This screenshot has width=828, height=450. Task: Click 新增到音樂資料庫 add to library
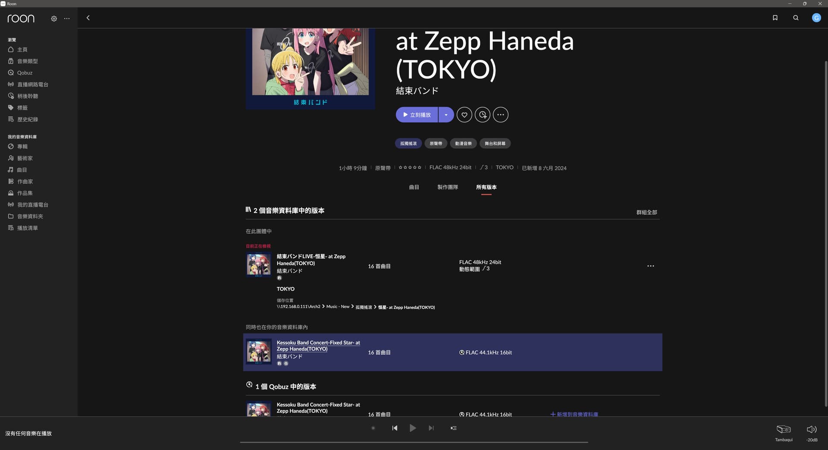(x=574, y=414)
